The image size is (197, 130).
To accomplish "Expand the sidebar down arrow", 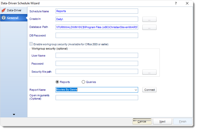I will tap(14, 114).
